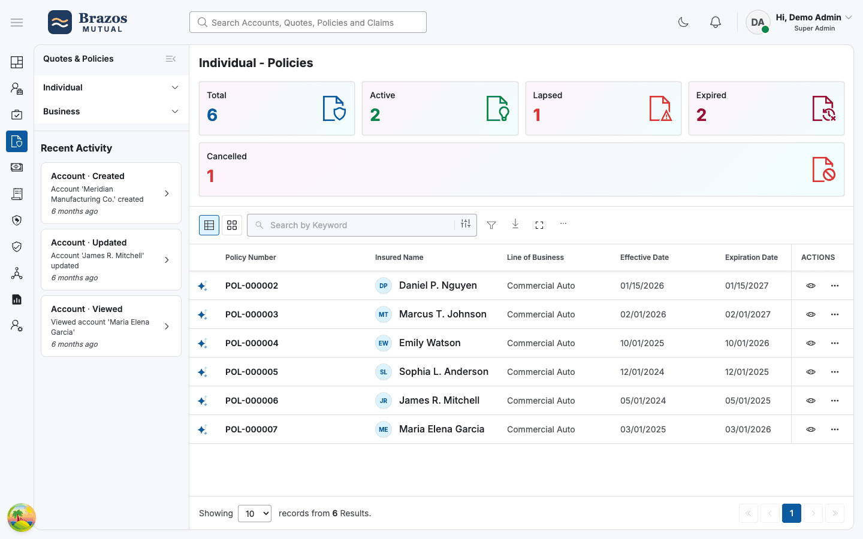Viewport: 863px width, 539px height.
Task: View policy POL-000003 via its eye icon
Action: [x=811, y=314]
